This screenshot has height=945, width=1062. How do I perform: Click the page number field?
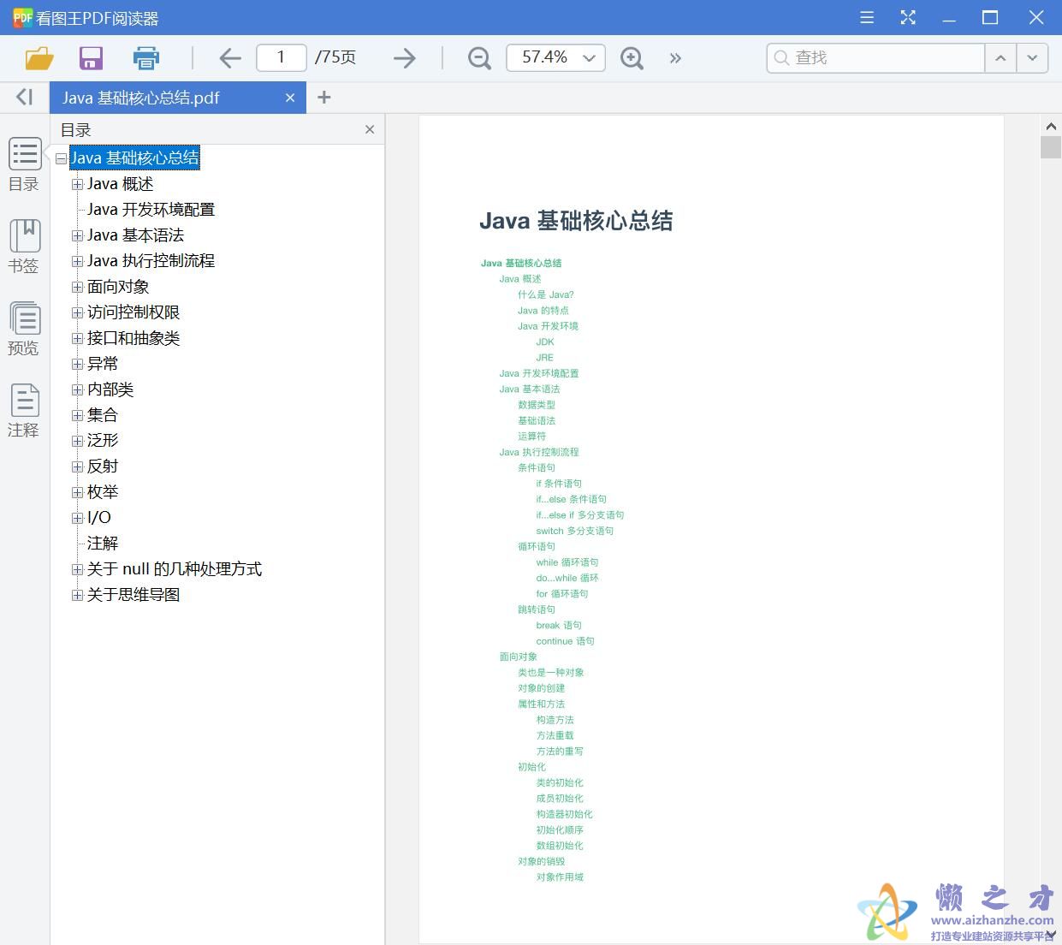[281, 57]
